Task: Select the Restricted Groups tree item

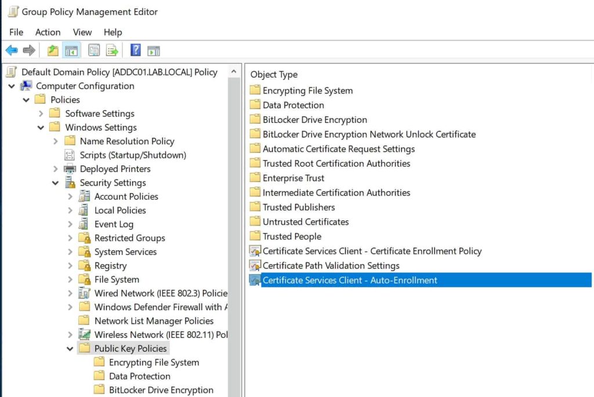Action: pos(129,238)
